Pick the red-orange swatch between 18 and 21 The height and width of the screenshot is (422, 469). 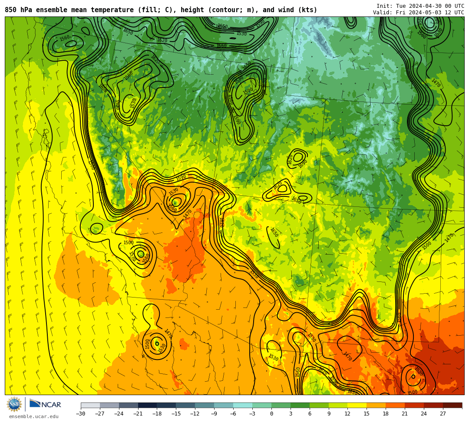click(x=396, y=405)
